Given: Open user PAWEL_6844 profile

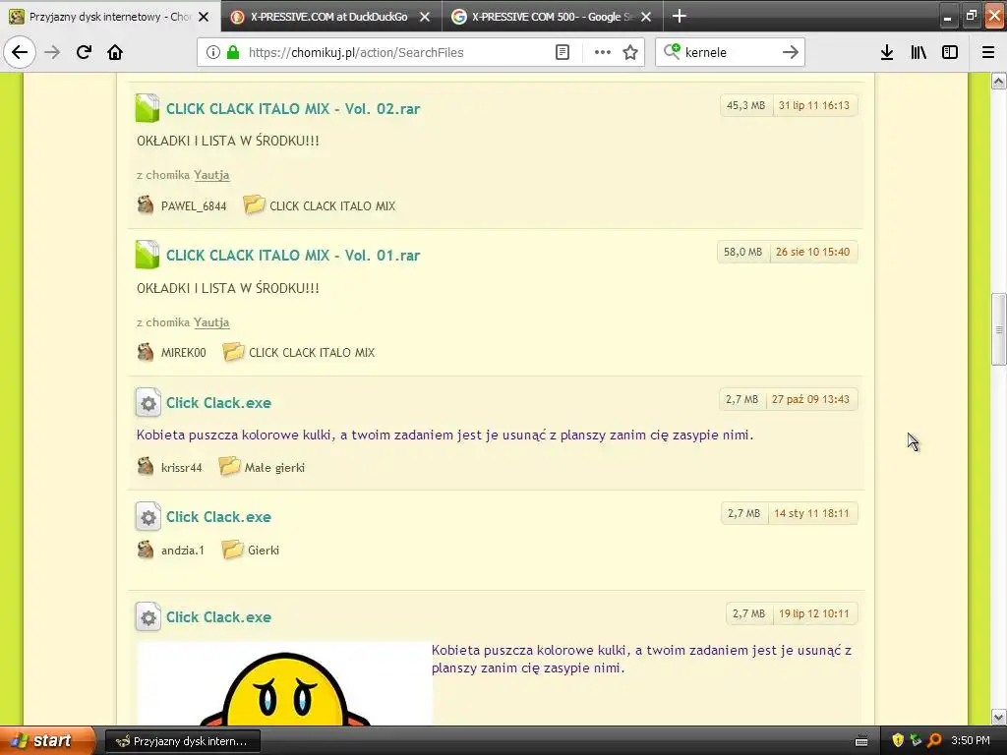Looking at the screenshot, I should (x=194, y=206).
